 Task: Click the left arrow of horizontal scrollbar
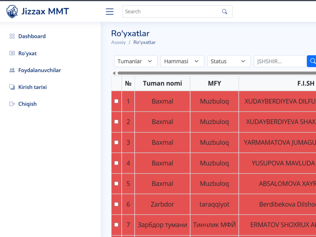(114, 73)
